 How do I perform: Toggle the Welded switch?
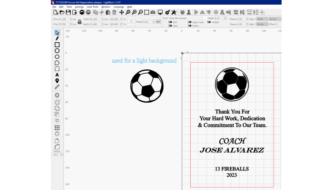(x=209, y=22)
